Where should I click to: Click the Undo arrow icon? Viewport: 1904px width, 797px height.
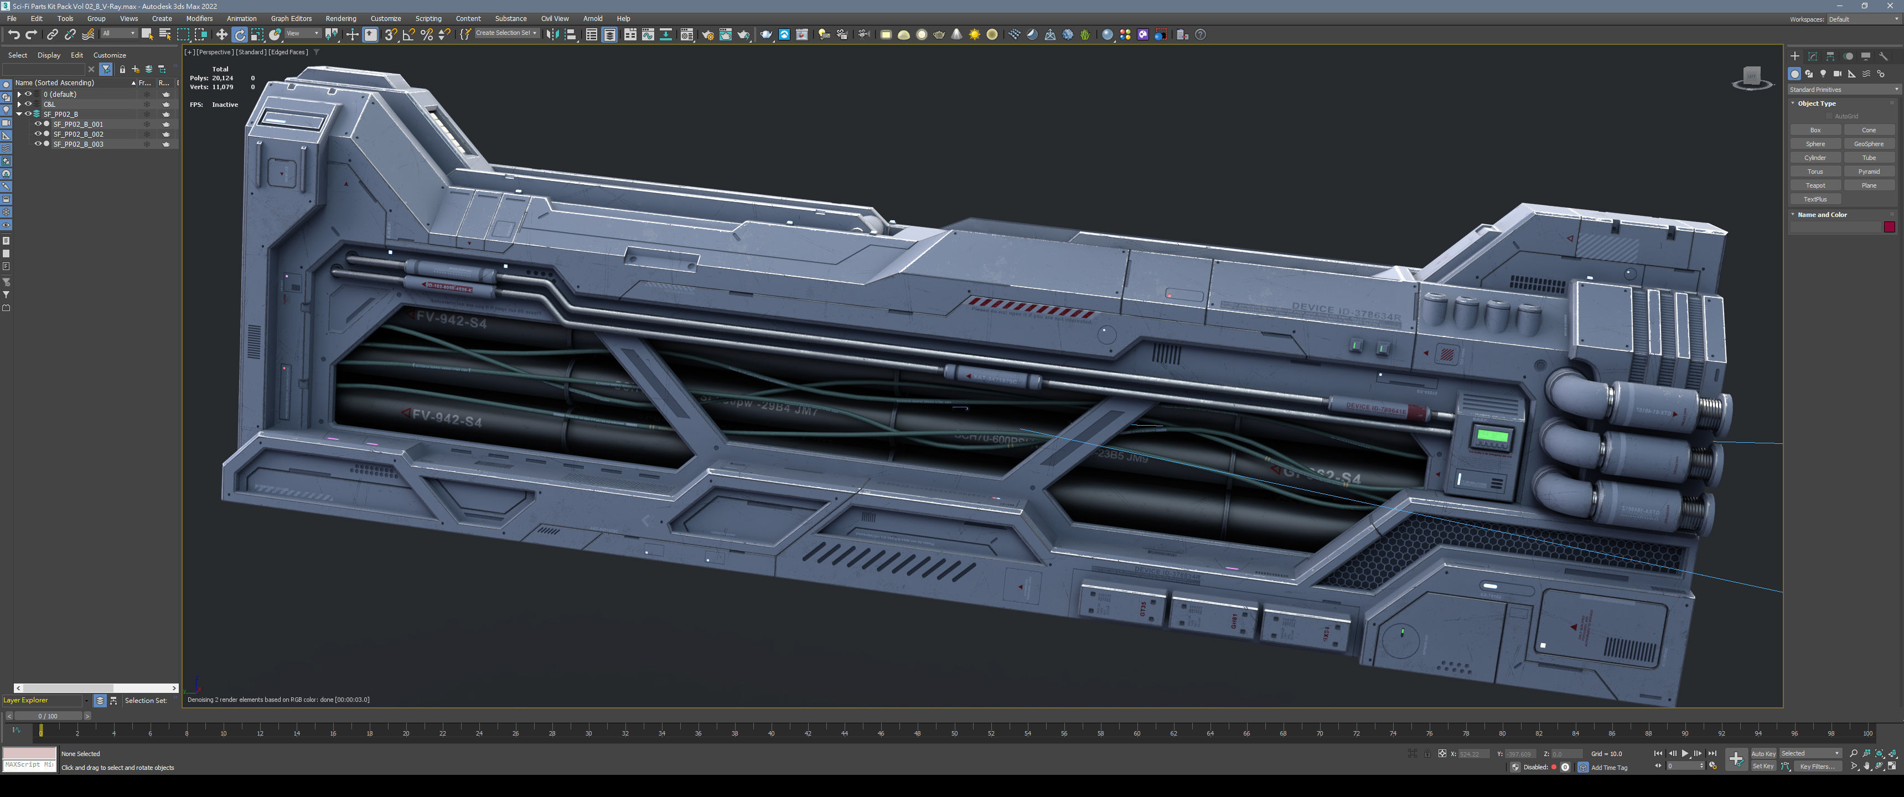[x=13, y=35]
